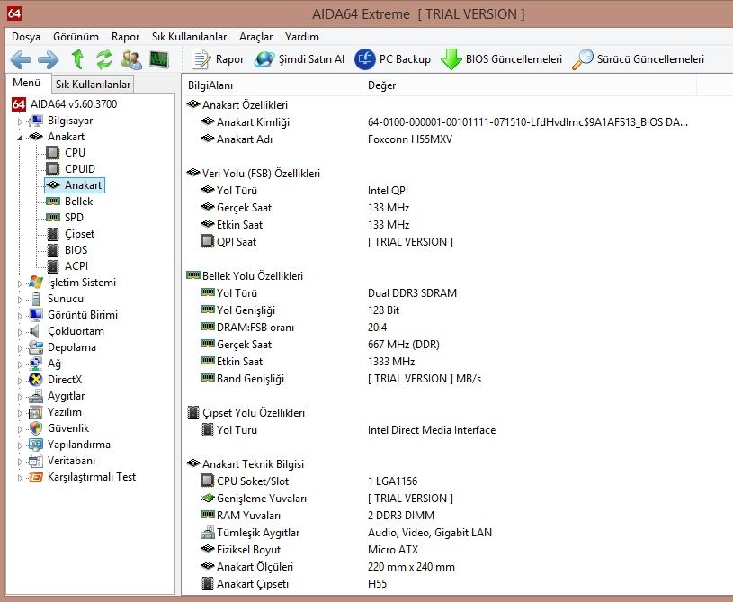Expand the Bilgisayar tree node

(20, 121)
